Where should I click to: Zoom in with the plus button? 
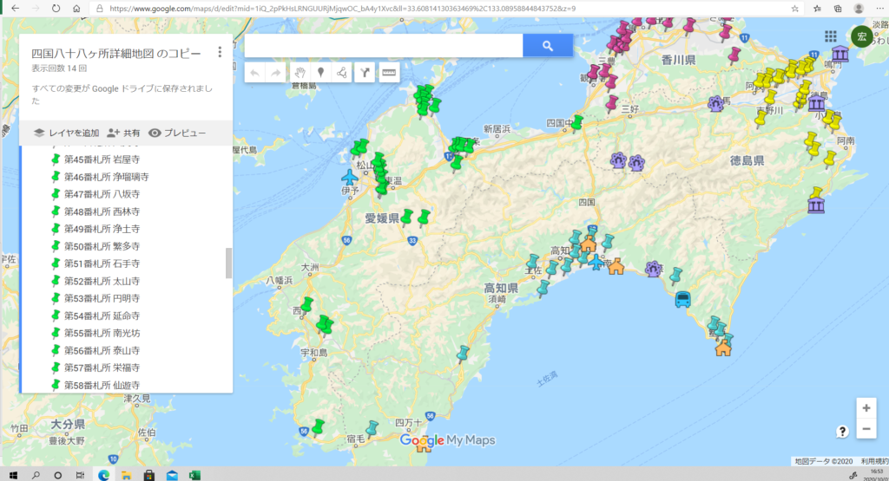click(x=866, y=408)
